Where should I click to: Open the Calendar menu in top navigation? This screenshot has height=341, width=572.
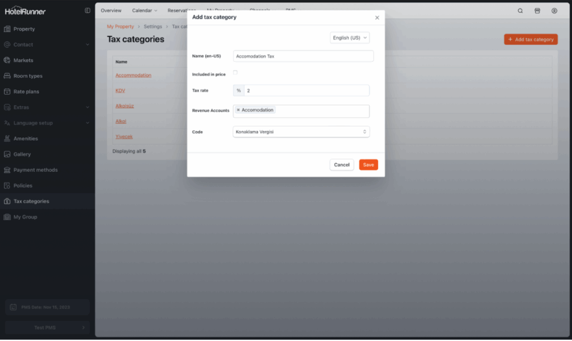point(144,11)
